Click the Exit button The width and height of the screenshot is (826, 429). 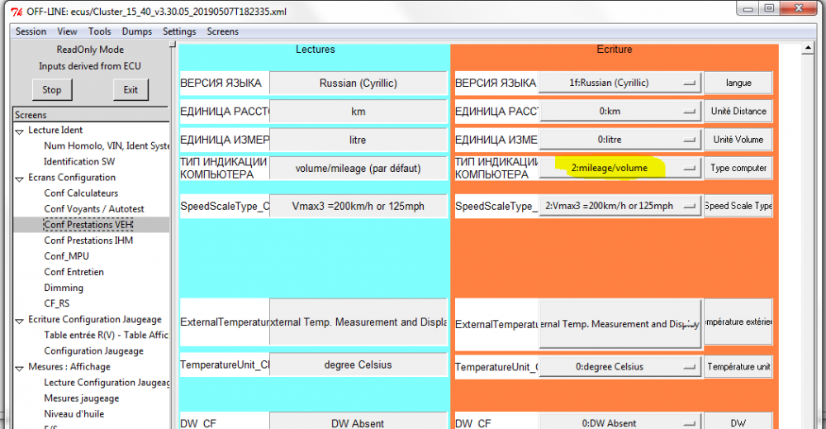point(131,89)
